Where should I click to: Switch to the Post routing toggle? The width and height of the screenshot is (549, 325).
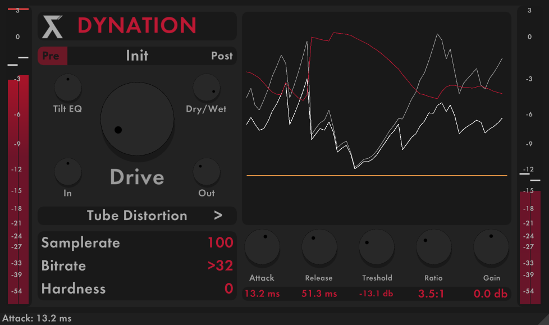click(x=222, y=56)
